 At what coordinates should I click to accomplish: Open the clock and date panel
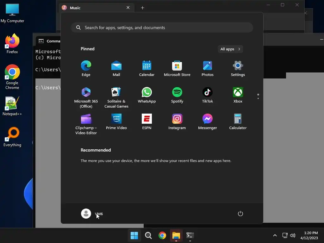[309, 235]
